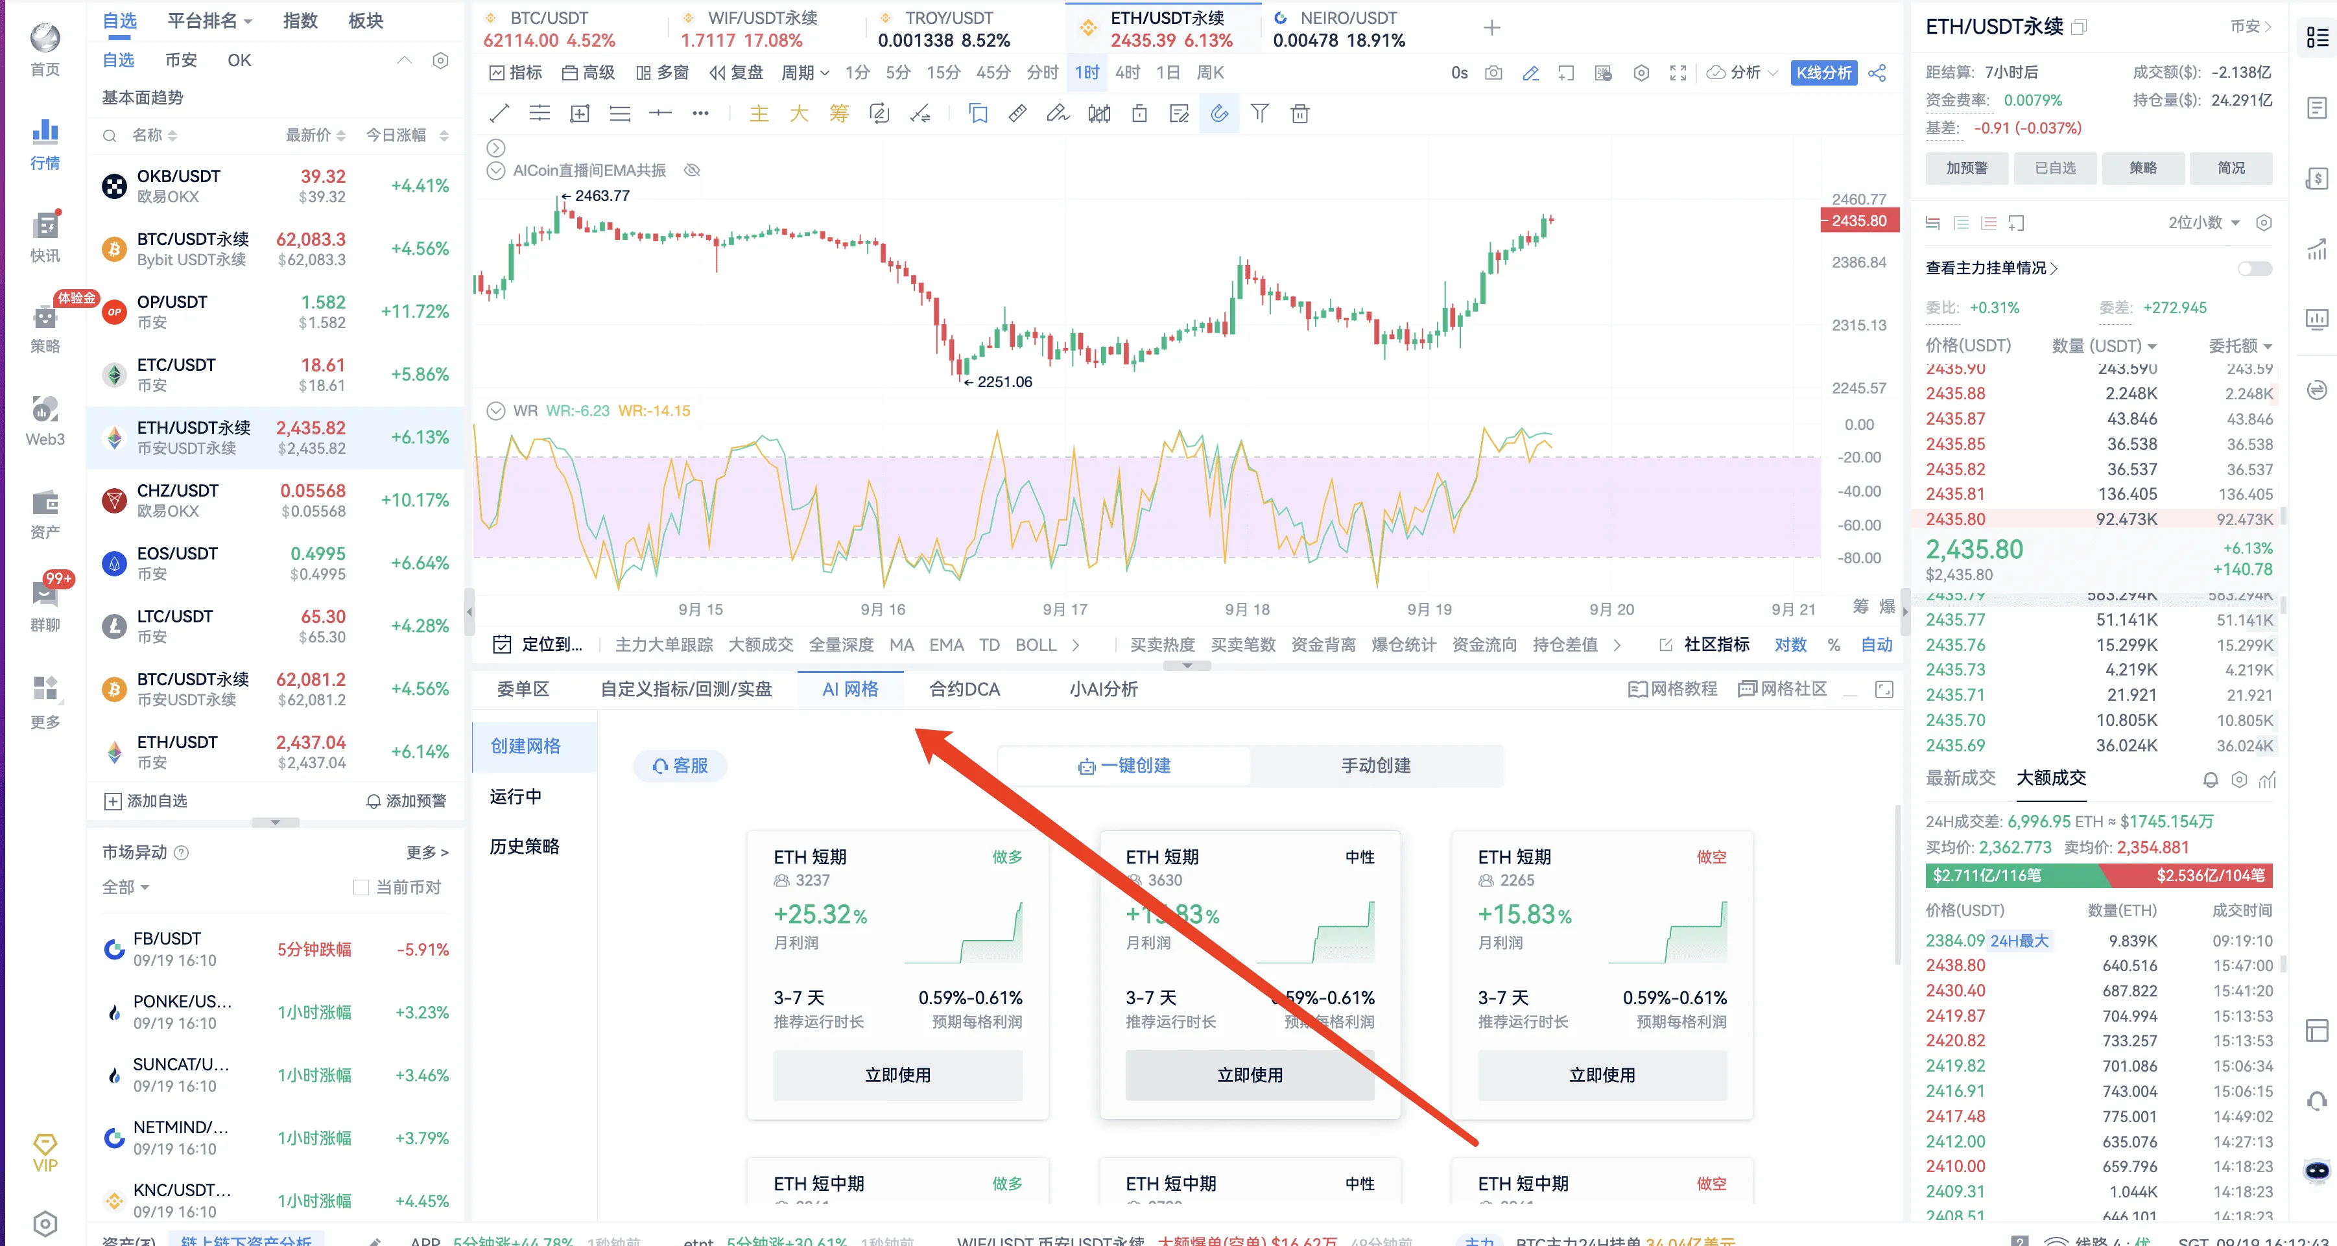This screenshot has height=1246, width=2337.
Task: Switch to 手动创建 mode
Action: pyautogui.click(x=1375, y=766)
